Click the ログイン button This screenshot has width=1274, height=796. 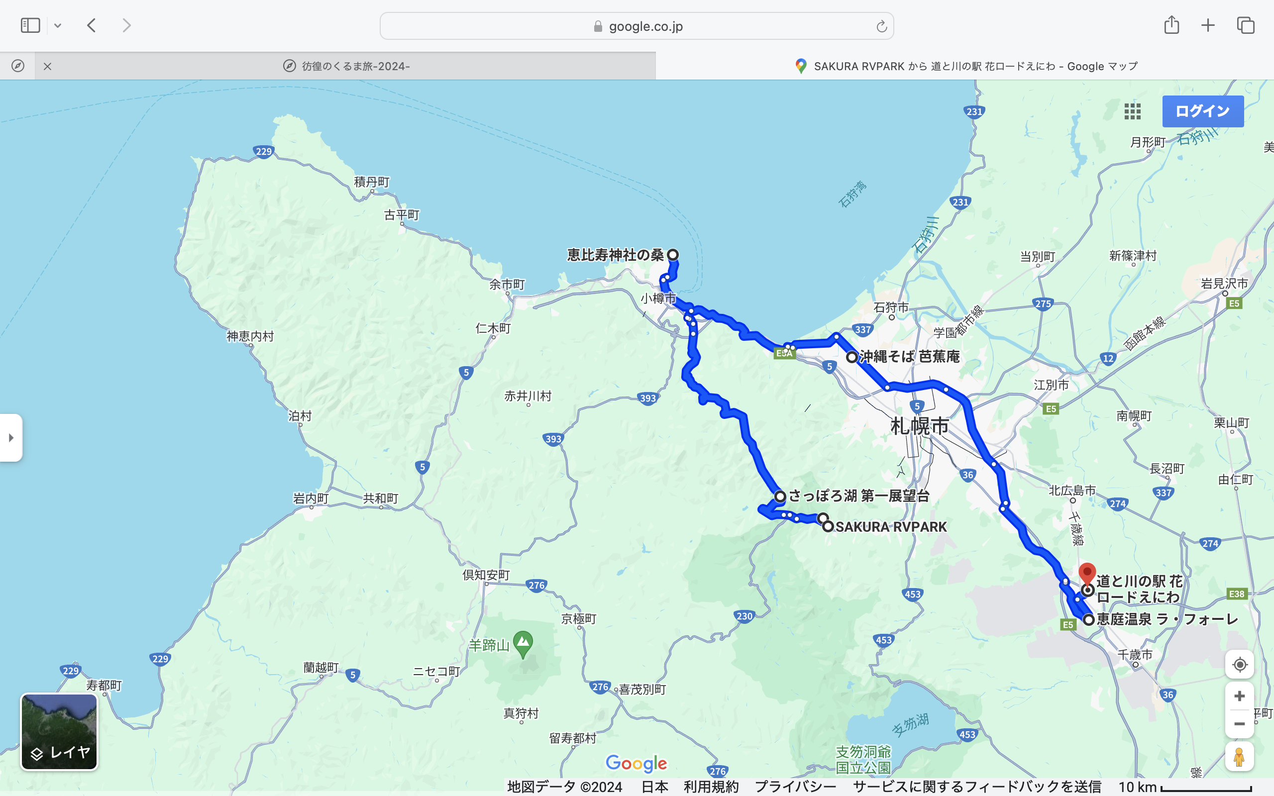coord(1203,111)
